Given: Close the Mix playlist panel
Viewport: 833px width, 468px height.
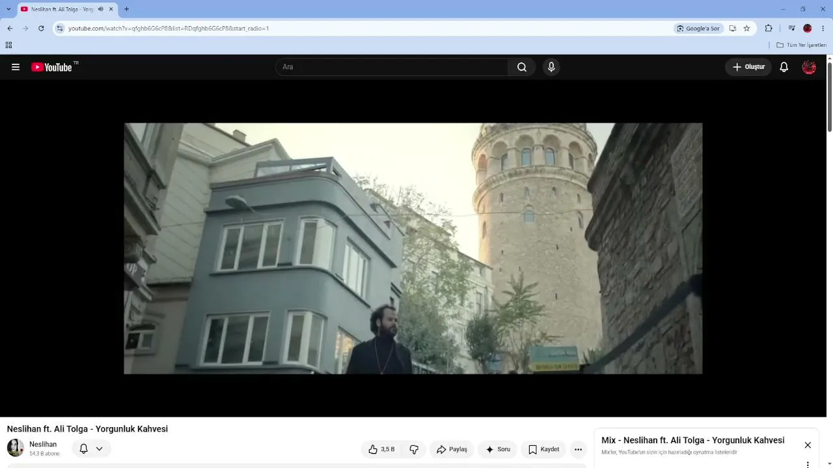Looking at the screenshot, I should (x=808, y=445).
